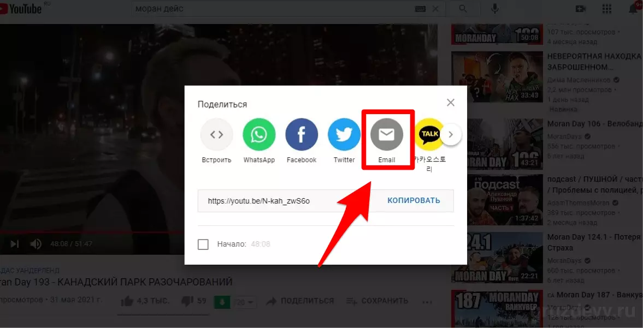The image size is (643, 328).
Task: Start voice search with microphone
Action: tap(495, 9)
